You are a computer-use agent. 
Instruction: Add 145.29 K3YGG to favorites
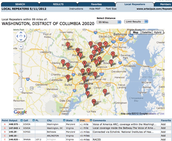click(x=163, y=132)
